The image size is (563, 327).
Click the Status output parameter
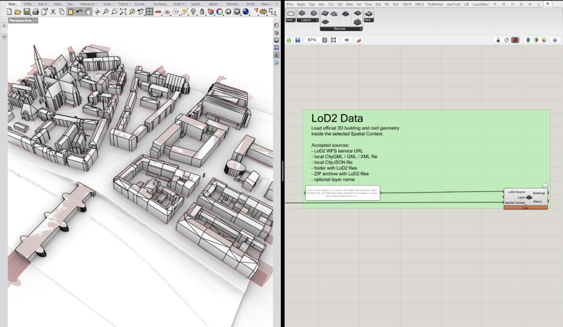pos(537,201)
